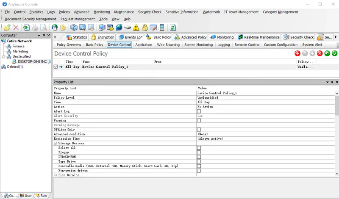Open the Web Browsing policy sub-tab
The height and width of the screenshot is (199, 339).
[168, 45]
